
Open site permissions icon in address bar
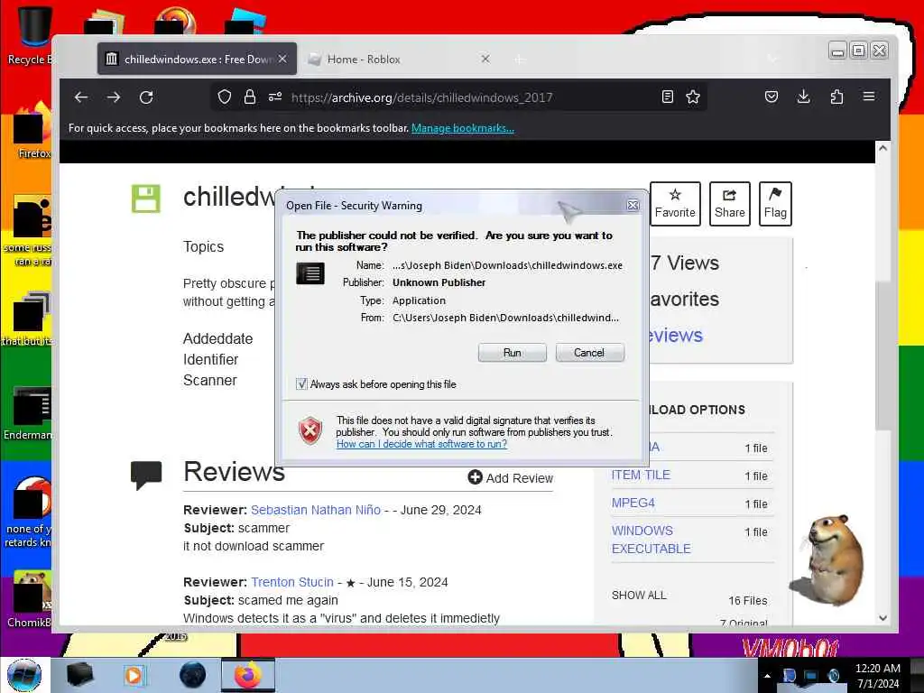[x=275, y=97]
